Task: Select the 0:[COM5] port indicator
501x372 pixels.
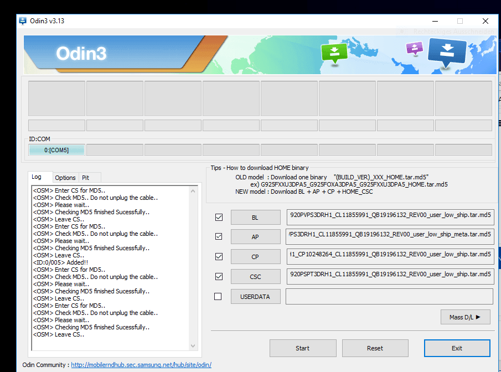Action: click(x=56, y=150)
